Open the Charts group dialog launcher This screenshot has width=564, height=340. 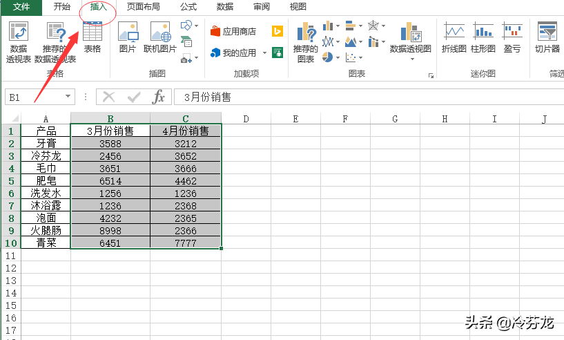[431, 75]
